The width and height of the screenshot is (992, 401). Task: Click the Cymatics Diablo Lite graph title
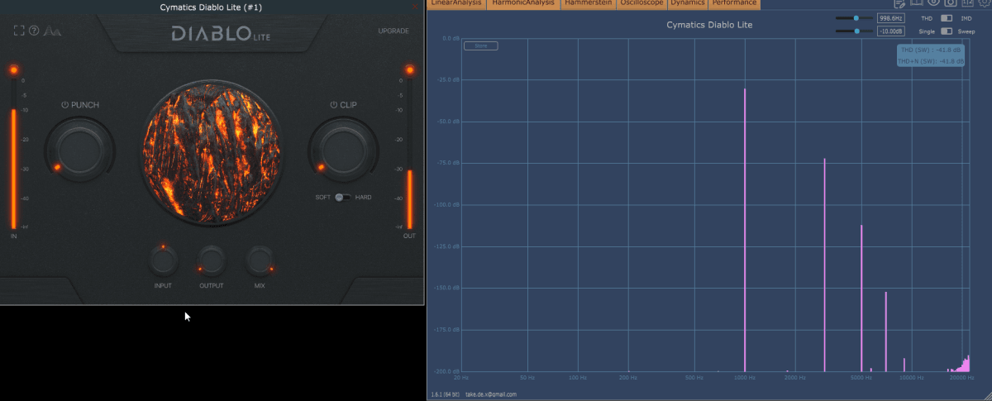coord(709,25)
